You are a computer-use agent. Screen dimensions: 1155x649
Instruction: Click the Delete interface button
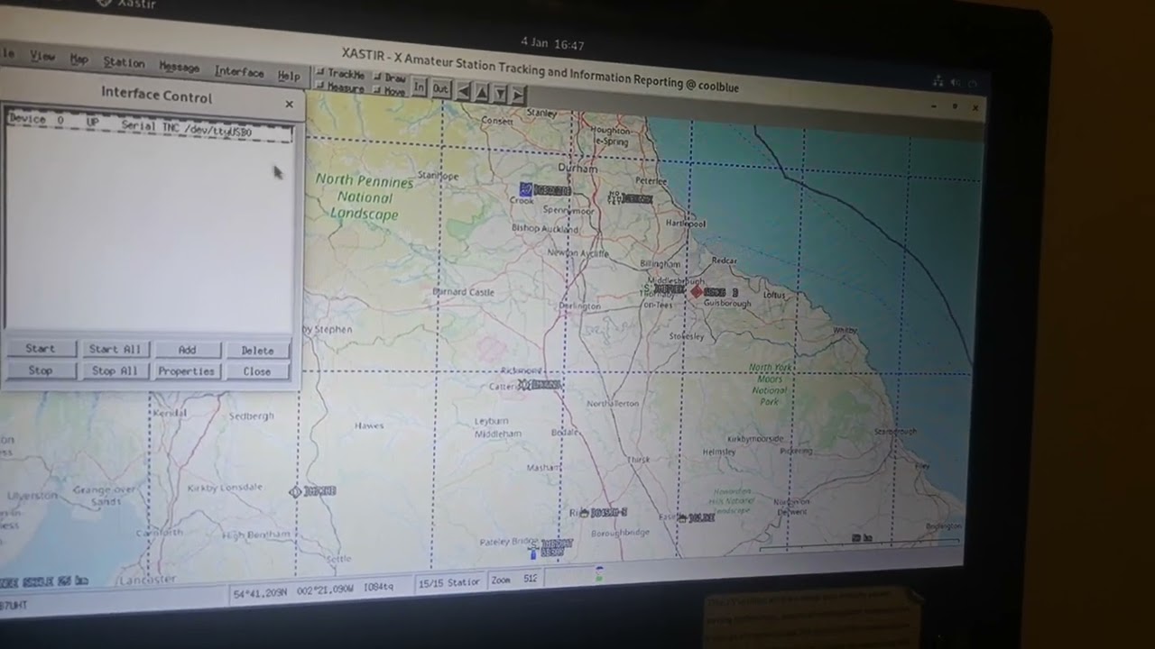coord(257,351)
